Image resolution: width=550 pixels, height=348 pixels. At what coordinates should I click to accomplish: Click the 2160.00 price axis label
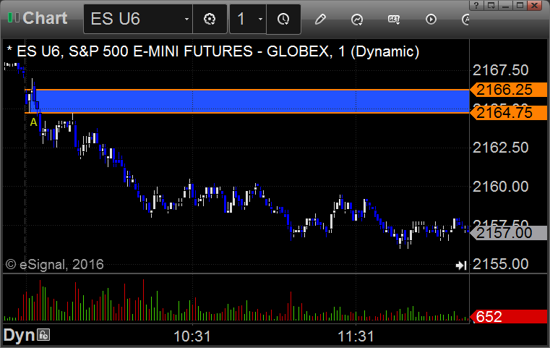[x=501, y=187]
